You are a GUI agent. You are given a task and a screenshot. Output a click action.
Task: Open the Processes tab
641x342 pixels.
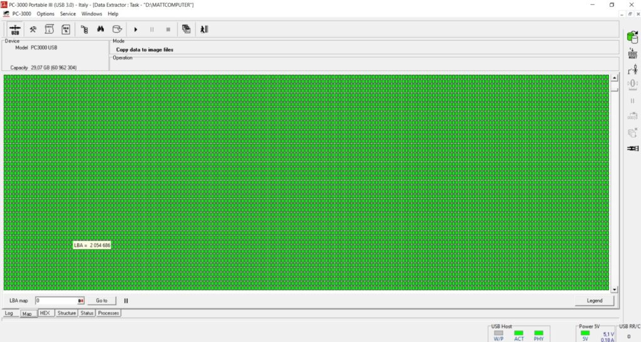(x=109, y=313)
